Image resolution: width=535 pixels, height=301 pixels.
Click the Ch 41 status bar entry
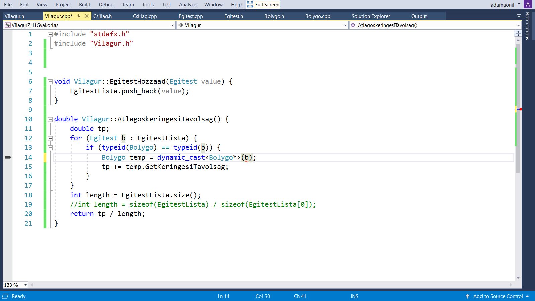300,296
